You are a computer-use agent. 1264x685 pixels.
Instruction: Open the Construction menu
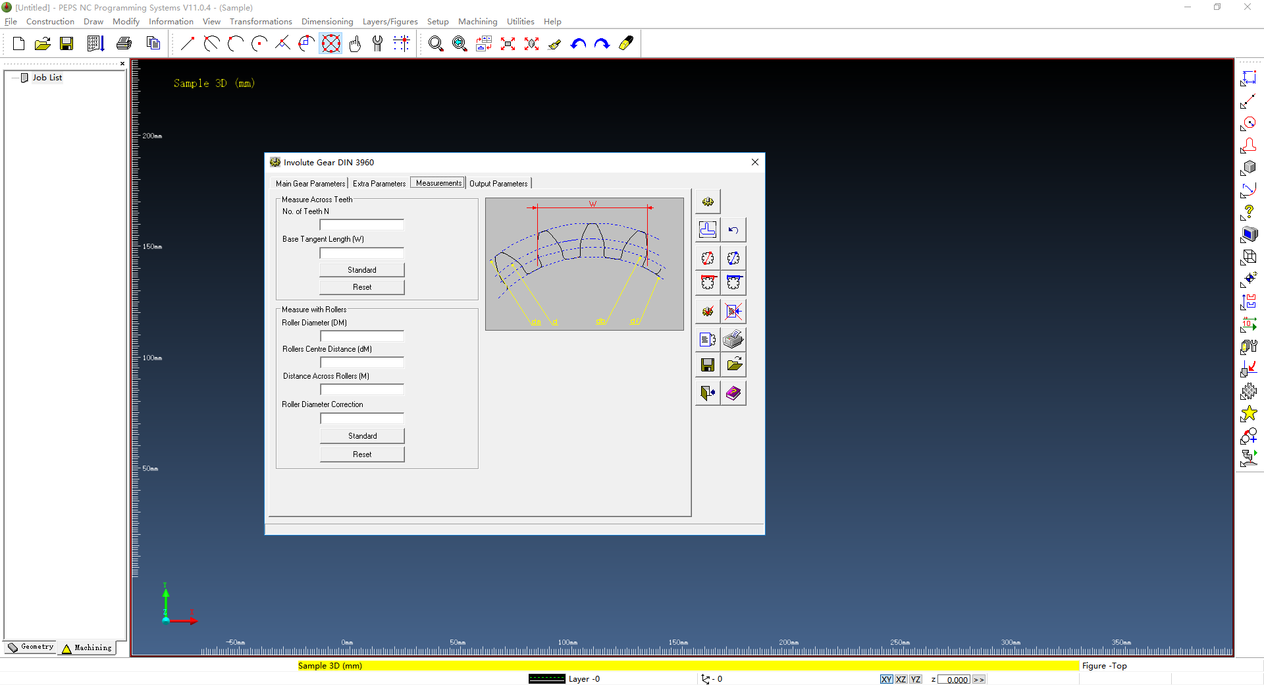(x=50, y=22)
